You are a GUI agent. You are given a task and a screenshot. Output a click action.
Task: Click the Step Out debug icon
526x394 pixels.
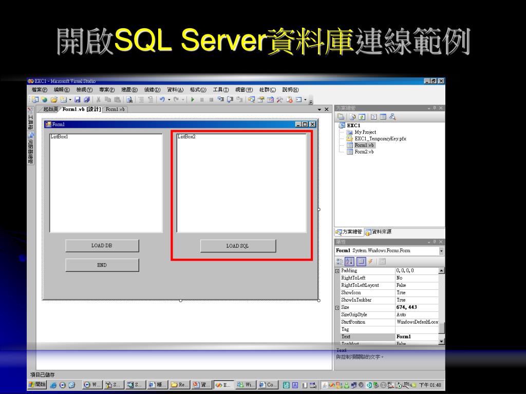[x=239, y=100]
